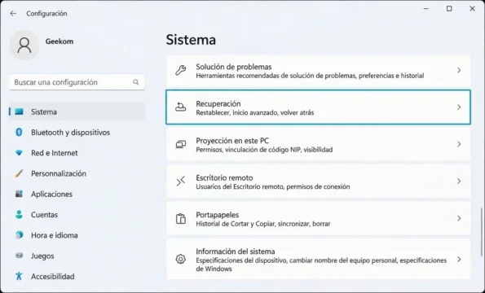Click the Proyección en este PC icon

[x=181, y=144]
